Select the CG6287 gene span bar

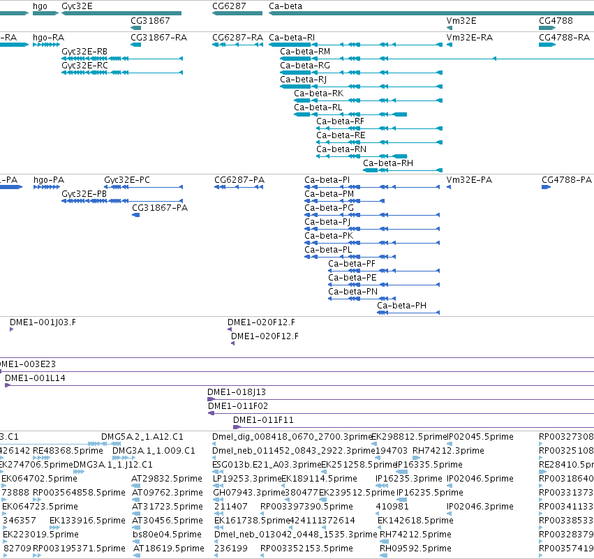tap(237, 13)
